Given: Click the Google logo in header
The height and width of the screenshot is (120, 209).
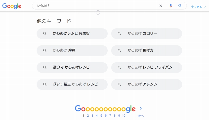Looking at the screenshot, I should [12, 6].
